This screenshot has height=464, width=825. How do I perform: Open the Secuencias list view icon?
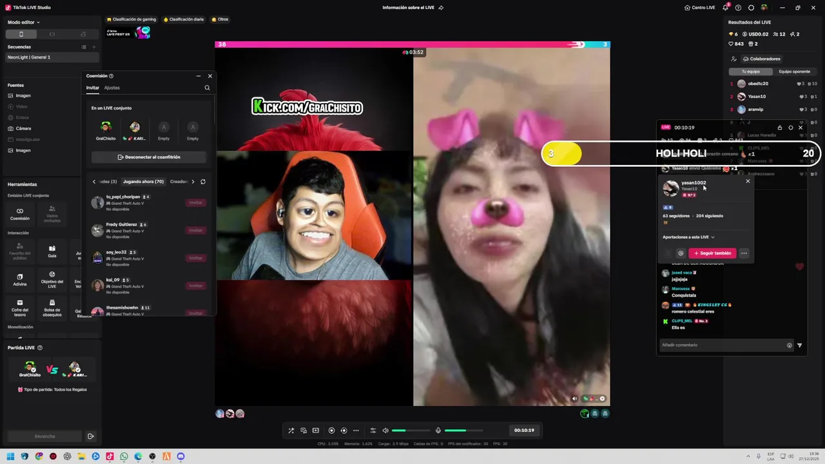[84, 47]
